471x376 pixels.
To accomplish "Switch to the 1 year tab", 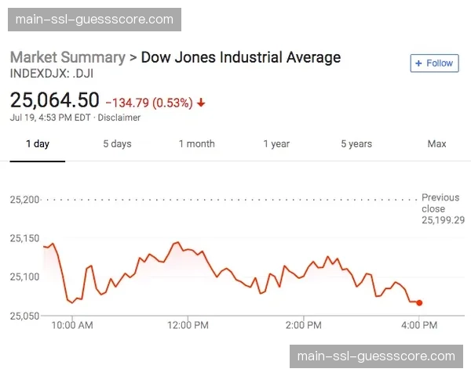I will (276, 144).
